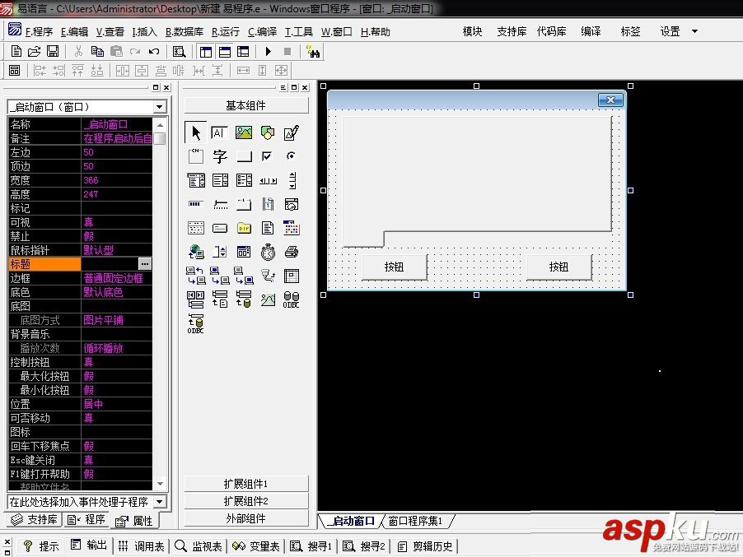Viewport: 743px width, 557px height.
Task: Expand the 扩展组件2 component group
Action: click(246, 501)
